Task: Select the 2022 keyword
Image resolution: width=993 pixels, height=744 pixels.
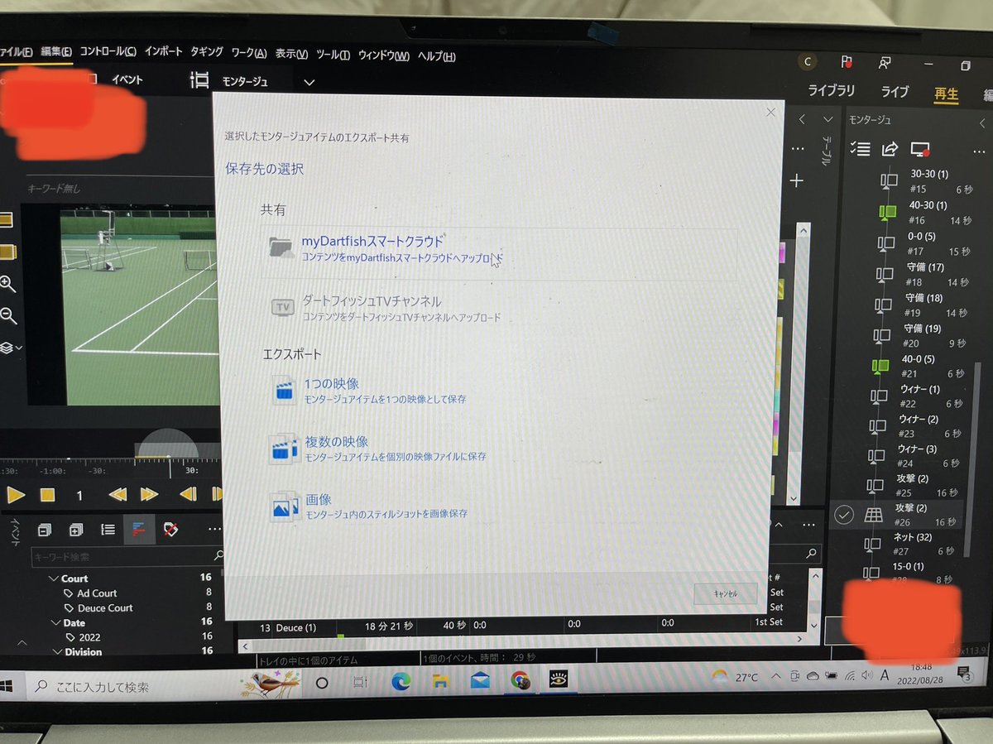Action: click(89, 637)
